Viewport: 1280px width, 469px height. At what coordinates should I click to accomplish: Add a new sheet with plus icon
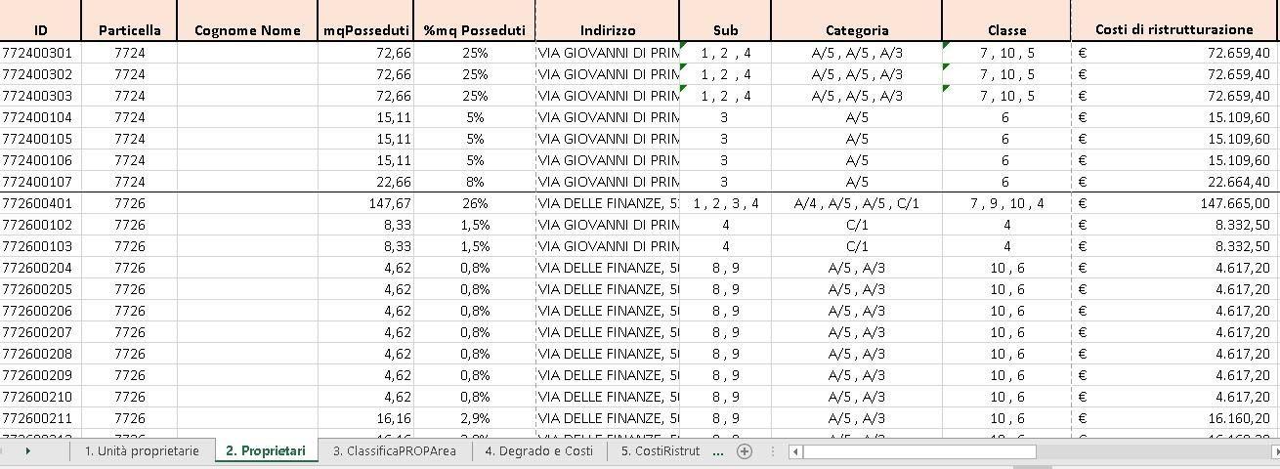coord(745,451)
